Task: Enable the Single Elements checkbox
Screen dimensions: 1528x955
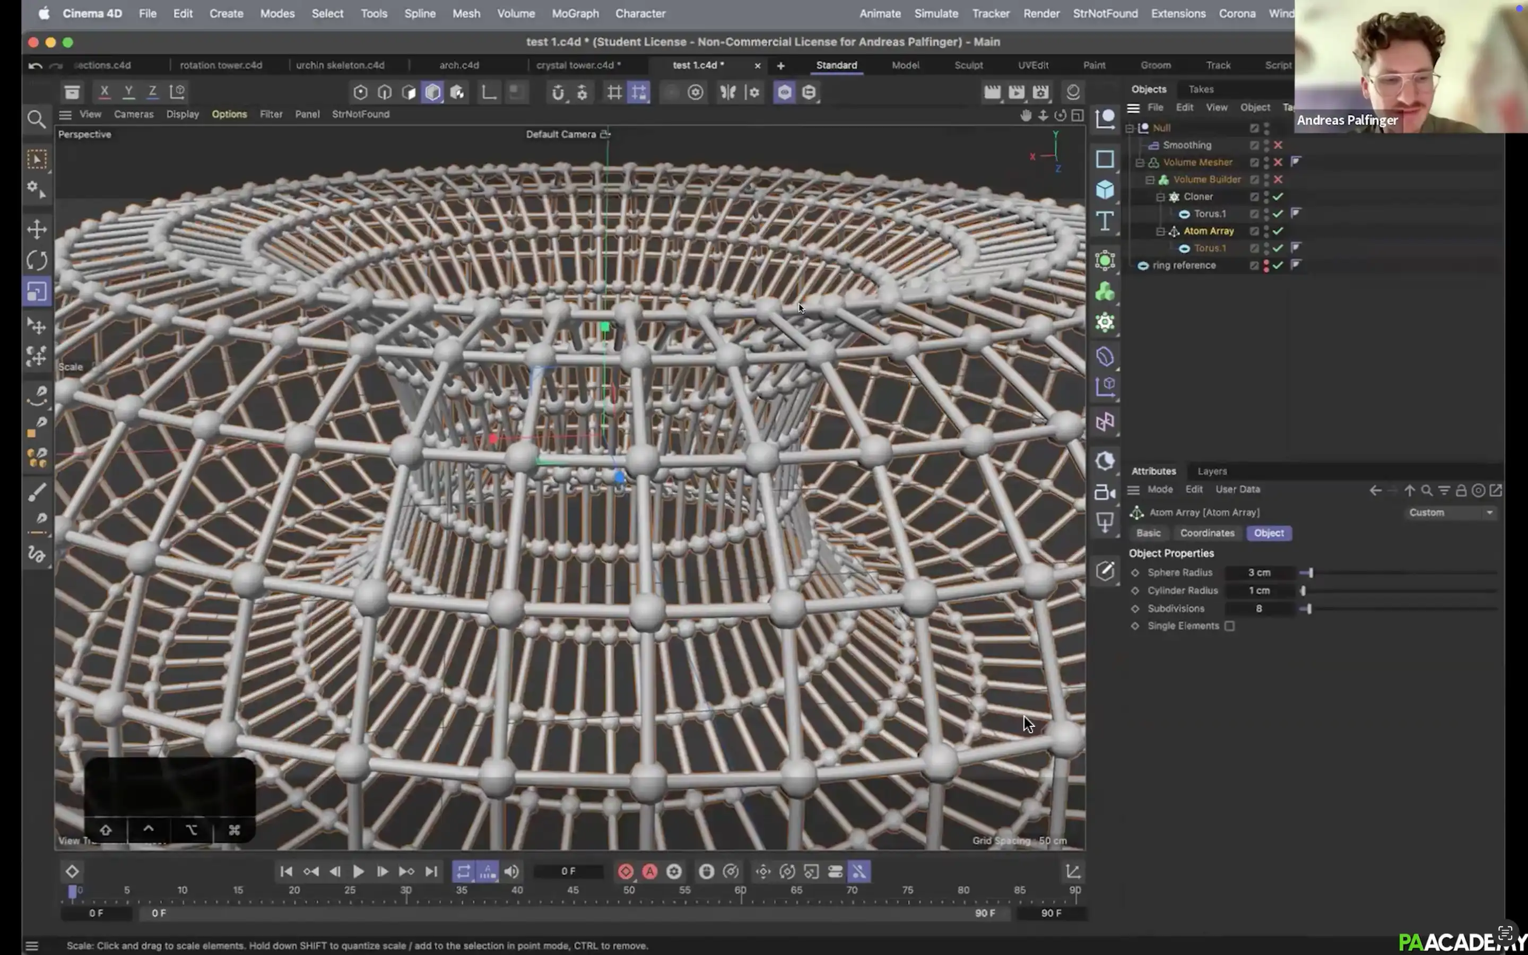Action: [x=1229, y=626]
